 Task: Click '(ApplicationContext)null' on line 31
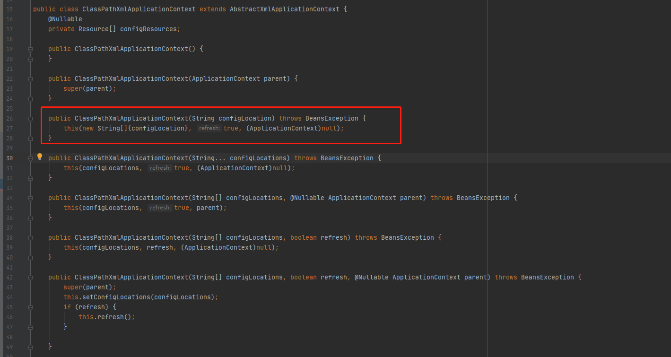(243, 168)
